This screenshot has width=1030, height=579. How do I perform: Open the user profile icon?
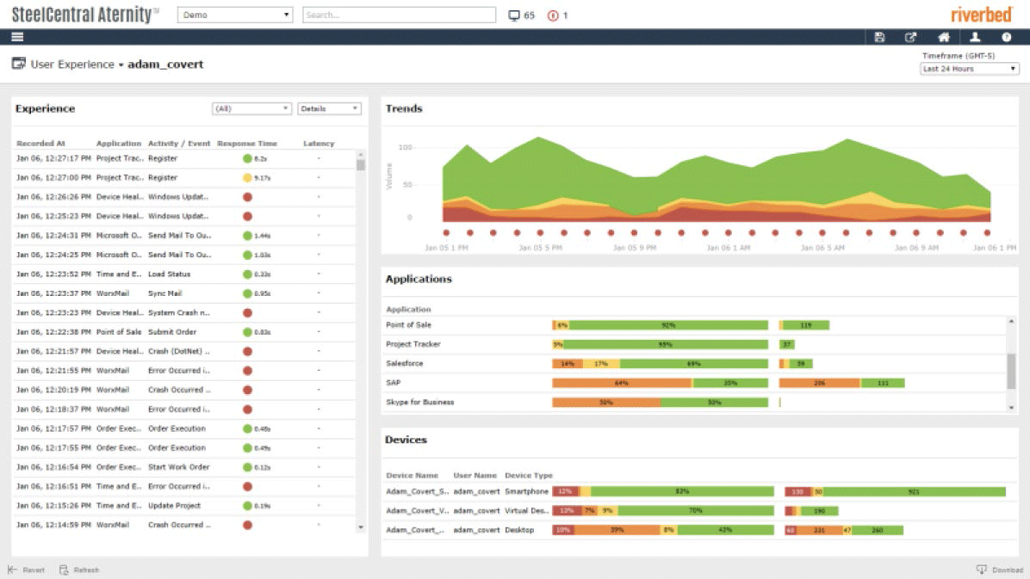coord(975,37)
